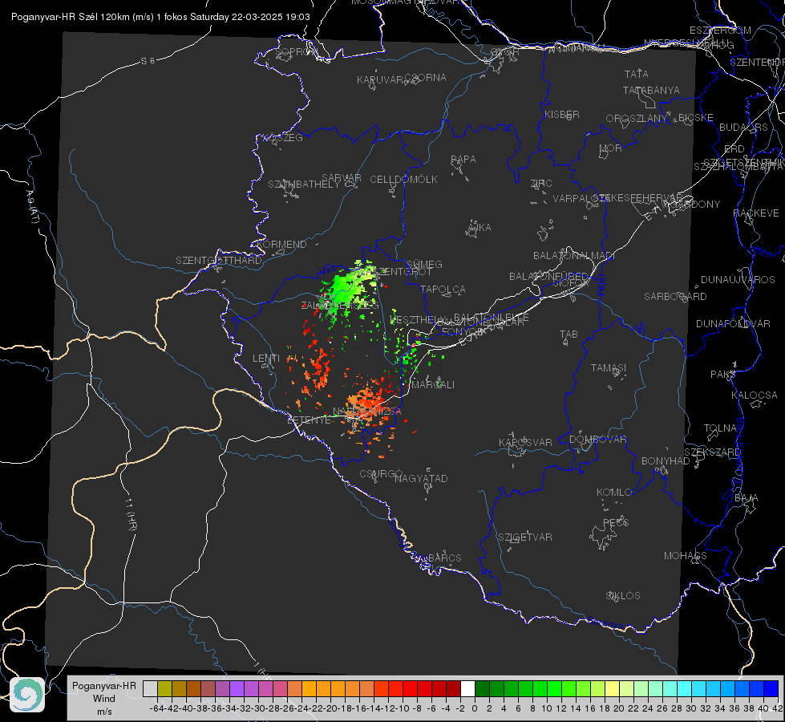Click the m/s unit label in legend
This screenshot has width=785, height=722.
(x=104, y=712)
